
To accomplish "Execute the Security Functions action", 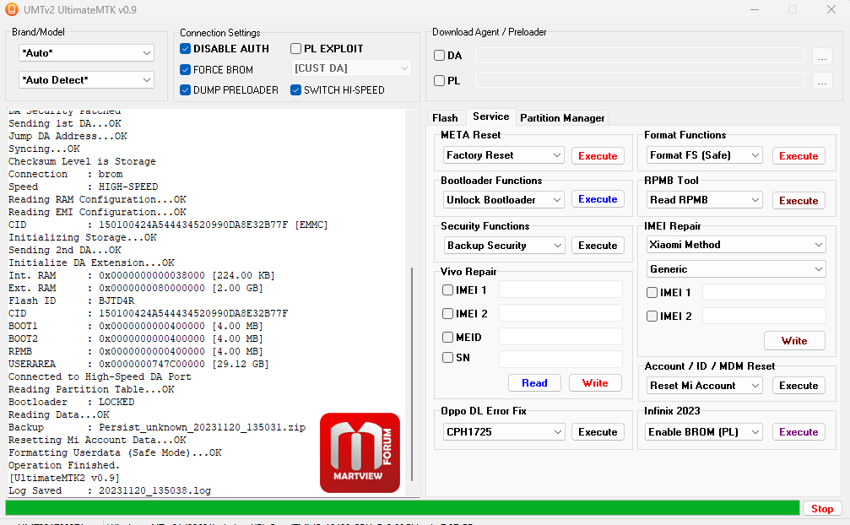I will point(598,246).
